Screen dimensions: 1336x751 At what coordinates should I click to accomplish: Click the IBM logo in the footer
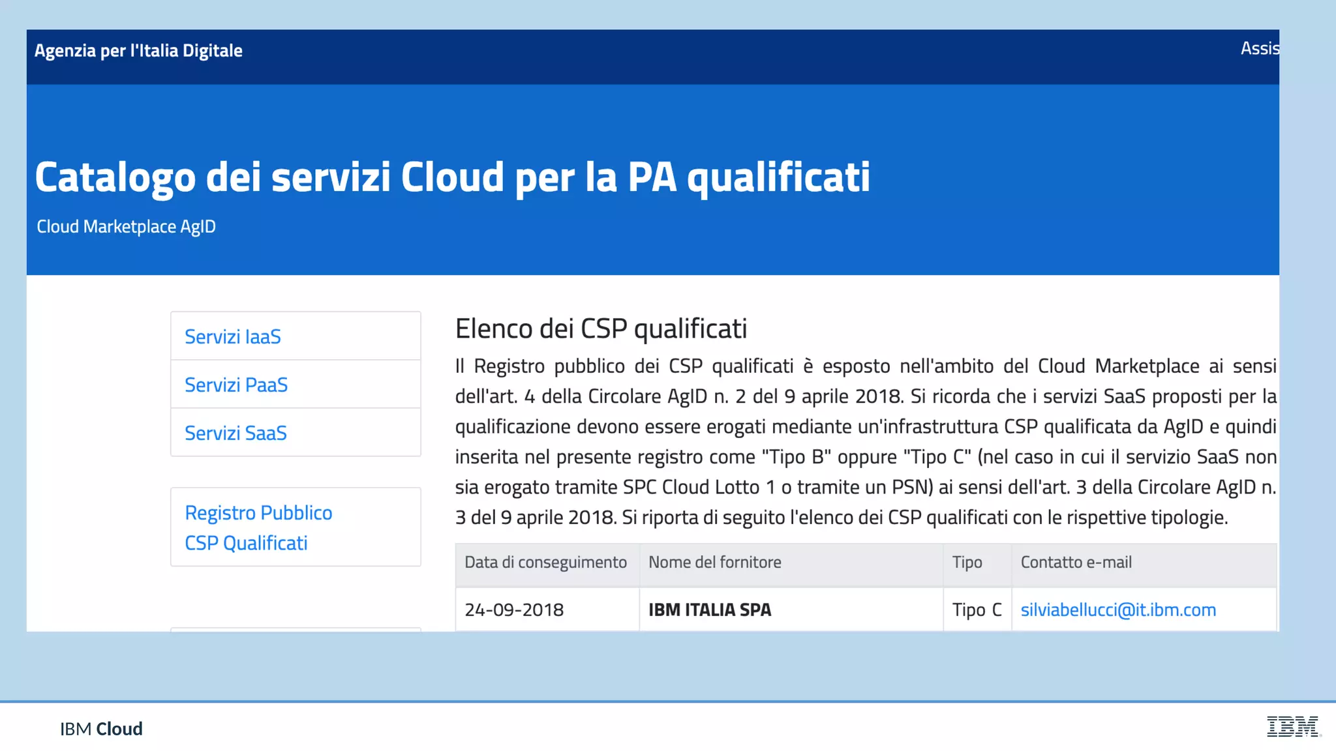pyautogui.click(x=1294, y=727)
